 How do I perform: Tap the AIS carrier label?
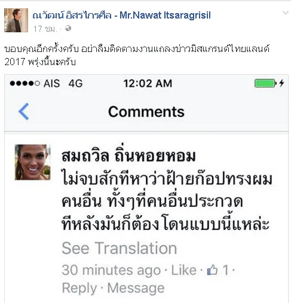pos(51,83)
